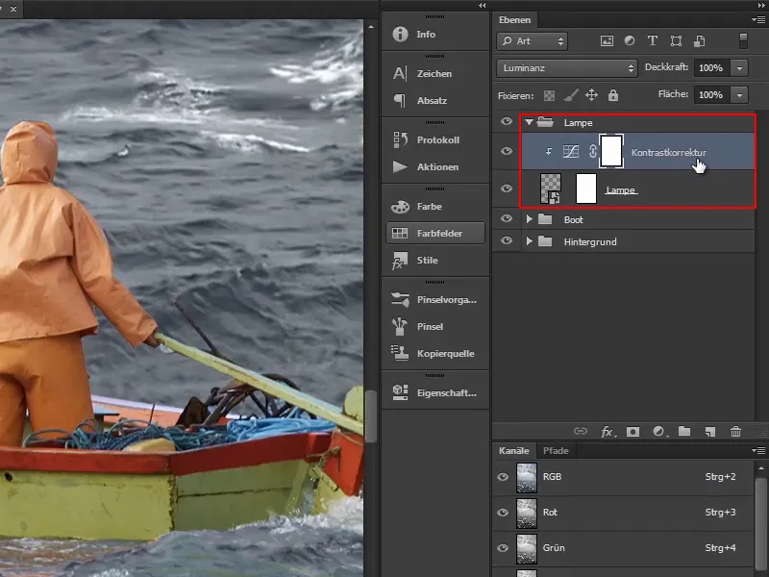Open the Art filter type dropdown
The width and height of the screenshot is (769, 577).
[533, 41]
